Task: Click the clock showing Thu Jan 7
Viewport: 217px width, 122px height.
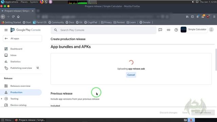Action: tap(208, 2)
